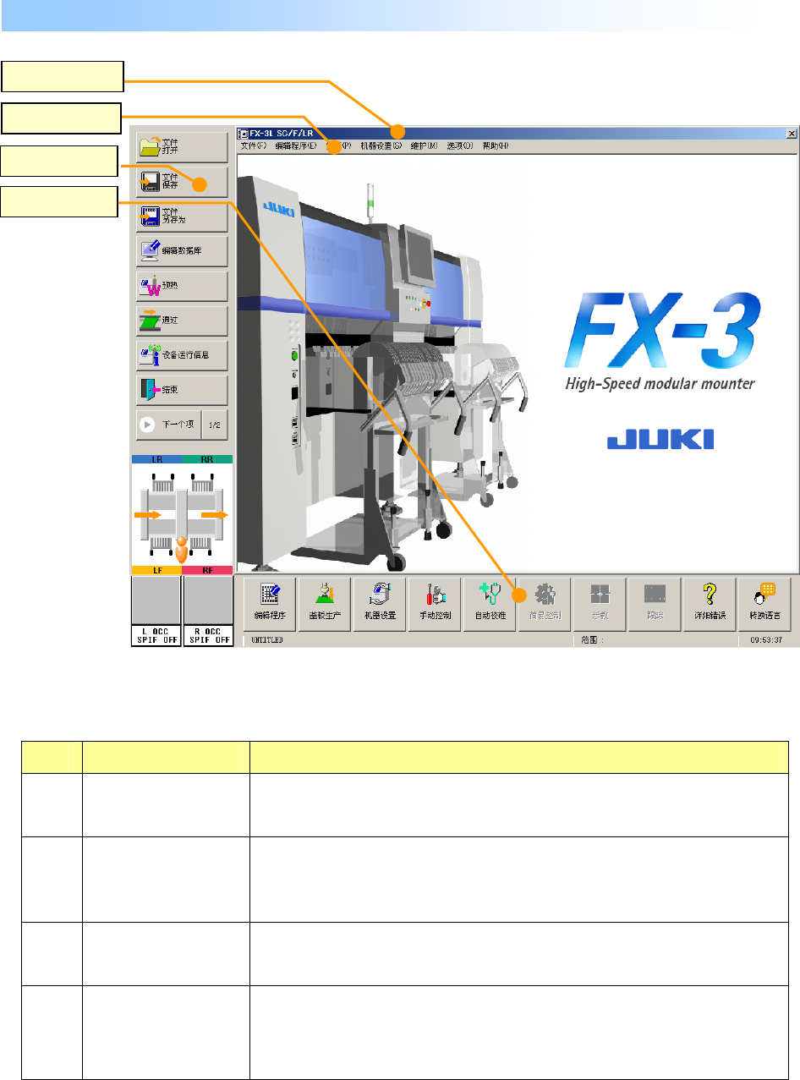
Task: Open 设备运行信息 (machine operation info)
Action: click(182, 355)
